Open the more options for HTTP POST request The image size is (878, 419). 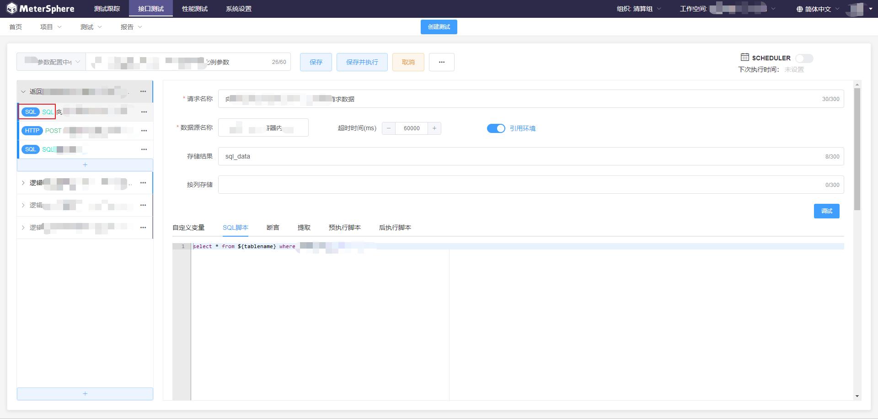pyautogui.click(x=144, y=131)
